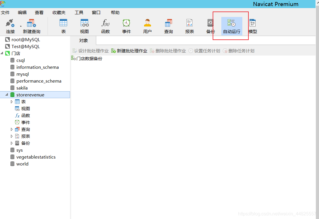Screen dimensions: 319x219
Task: Open the 备份 backup toolbar icon
Action: [210, 26]
